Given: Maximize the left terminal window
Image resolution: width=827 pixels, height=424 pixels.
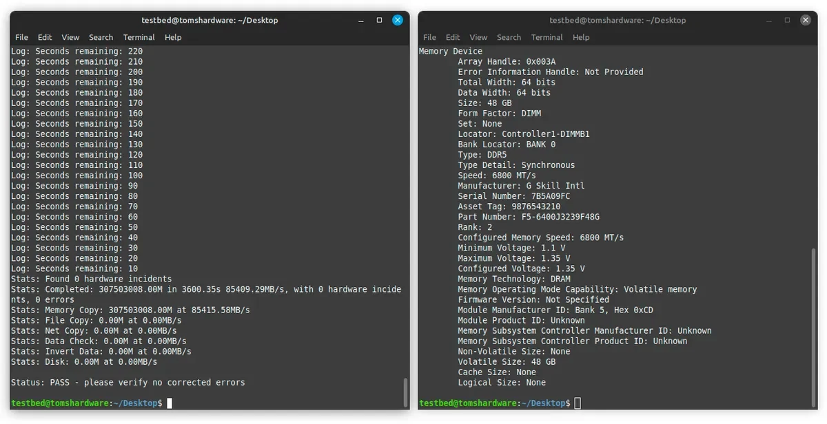Looking at the screenshot, I should pos(379,21).
